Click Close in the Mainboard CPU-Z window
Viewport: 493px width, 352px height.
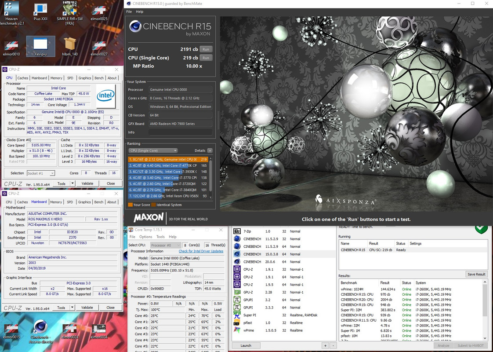click(x=110, y=307)
